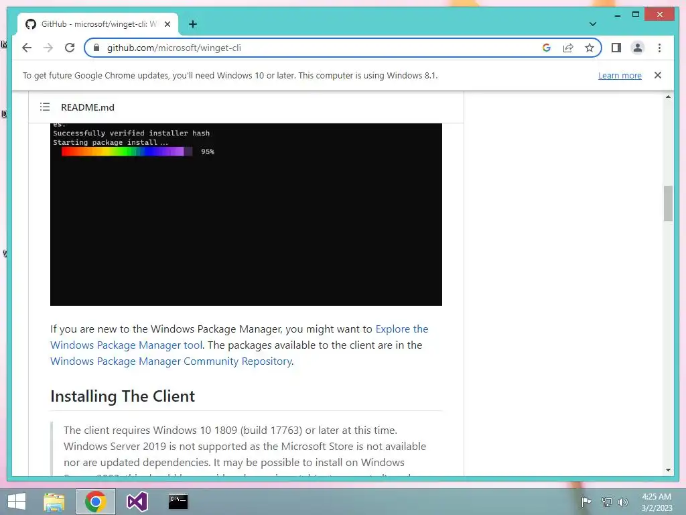Click the forward navigation arrow
Viewport: 686px width, 515px height.
(48, 48)
